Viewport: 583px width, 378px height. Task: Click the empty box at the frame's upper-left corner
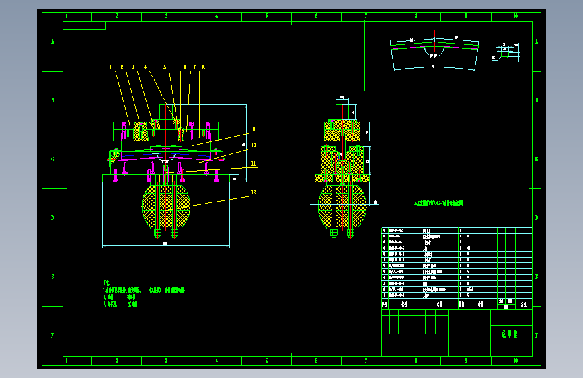pyautogui.click(x=84, y=26)
